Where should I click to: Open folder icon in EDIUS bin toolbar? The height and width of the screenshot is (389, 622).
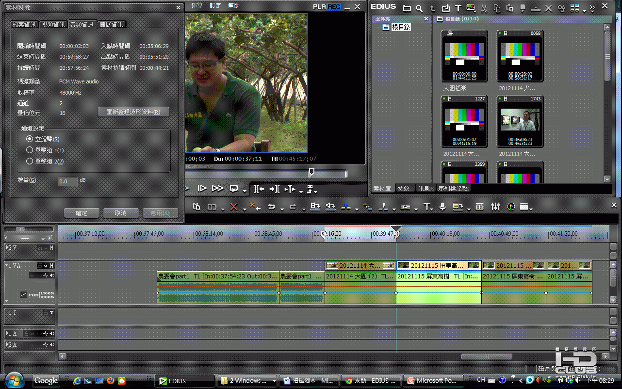pos(407,8)
